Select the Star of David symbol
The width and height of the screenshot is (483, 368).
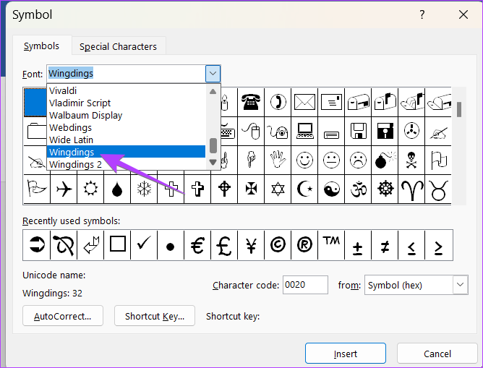[x=278, y=189]
